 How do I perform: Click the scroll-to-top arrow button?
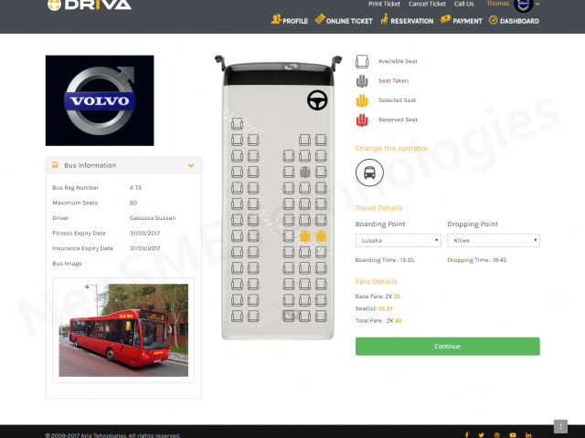pyautogui.click(x=560, y=426)
